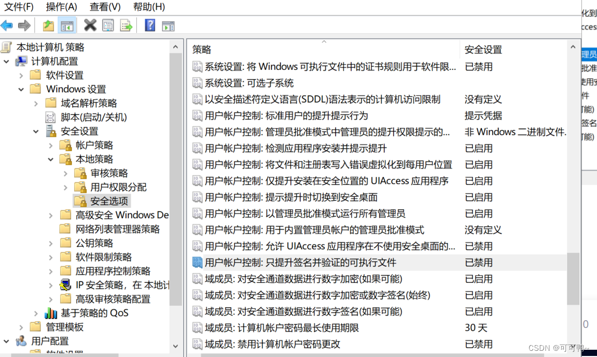Viewport: 597px width, 357px height.
Task: Click tree pane scroll up arrow
Action: click(x=175, y=47)
